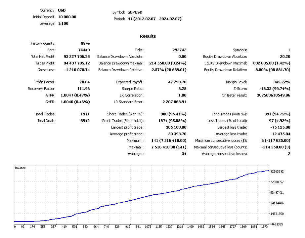The image size is (305, 238).
Task: Select the Z-Score value -18.33 (99.74%)
Action: click(275, 89)
